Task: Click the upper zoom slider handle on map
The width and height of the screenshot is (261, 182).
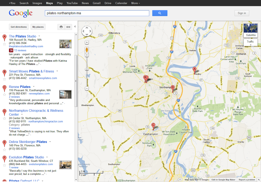Action: click(87, 69)
